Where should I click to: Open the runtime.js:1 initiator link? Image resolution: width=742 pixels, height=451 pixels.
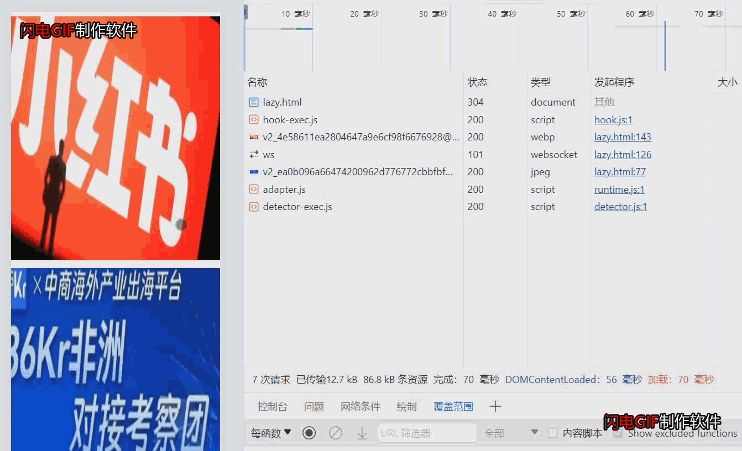(x=619, y=190)
